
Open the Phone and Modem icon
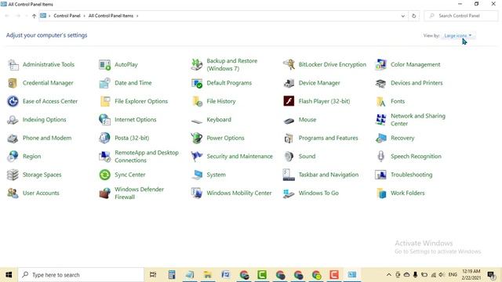(x=13, y=138)
